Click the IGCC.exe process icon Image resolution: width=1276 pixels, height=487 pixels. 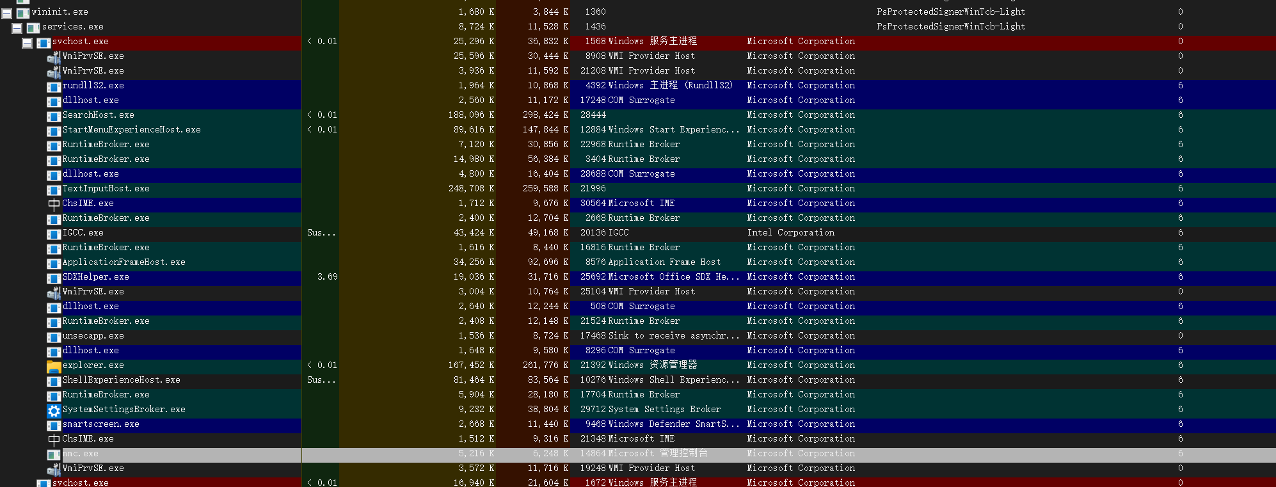[x=54, y=234]
